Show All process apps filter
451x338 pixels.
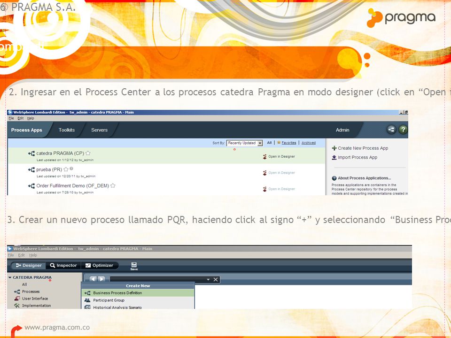(269, 143)
